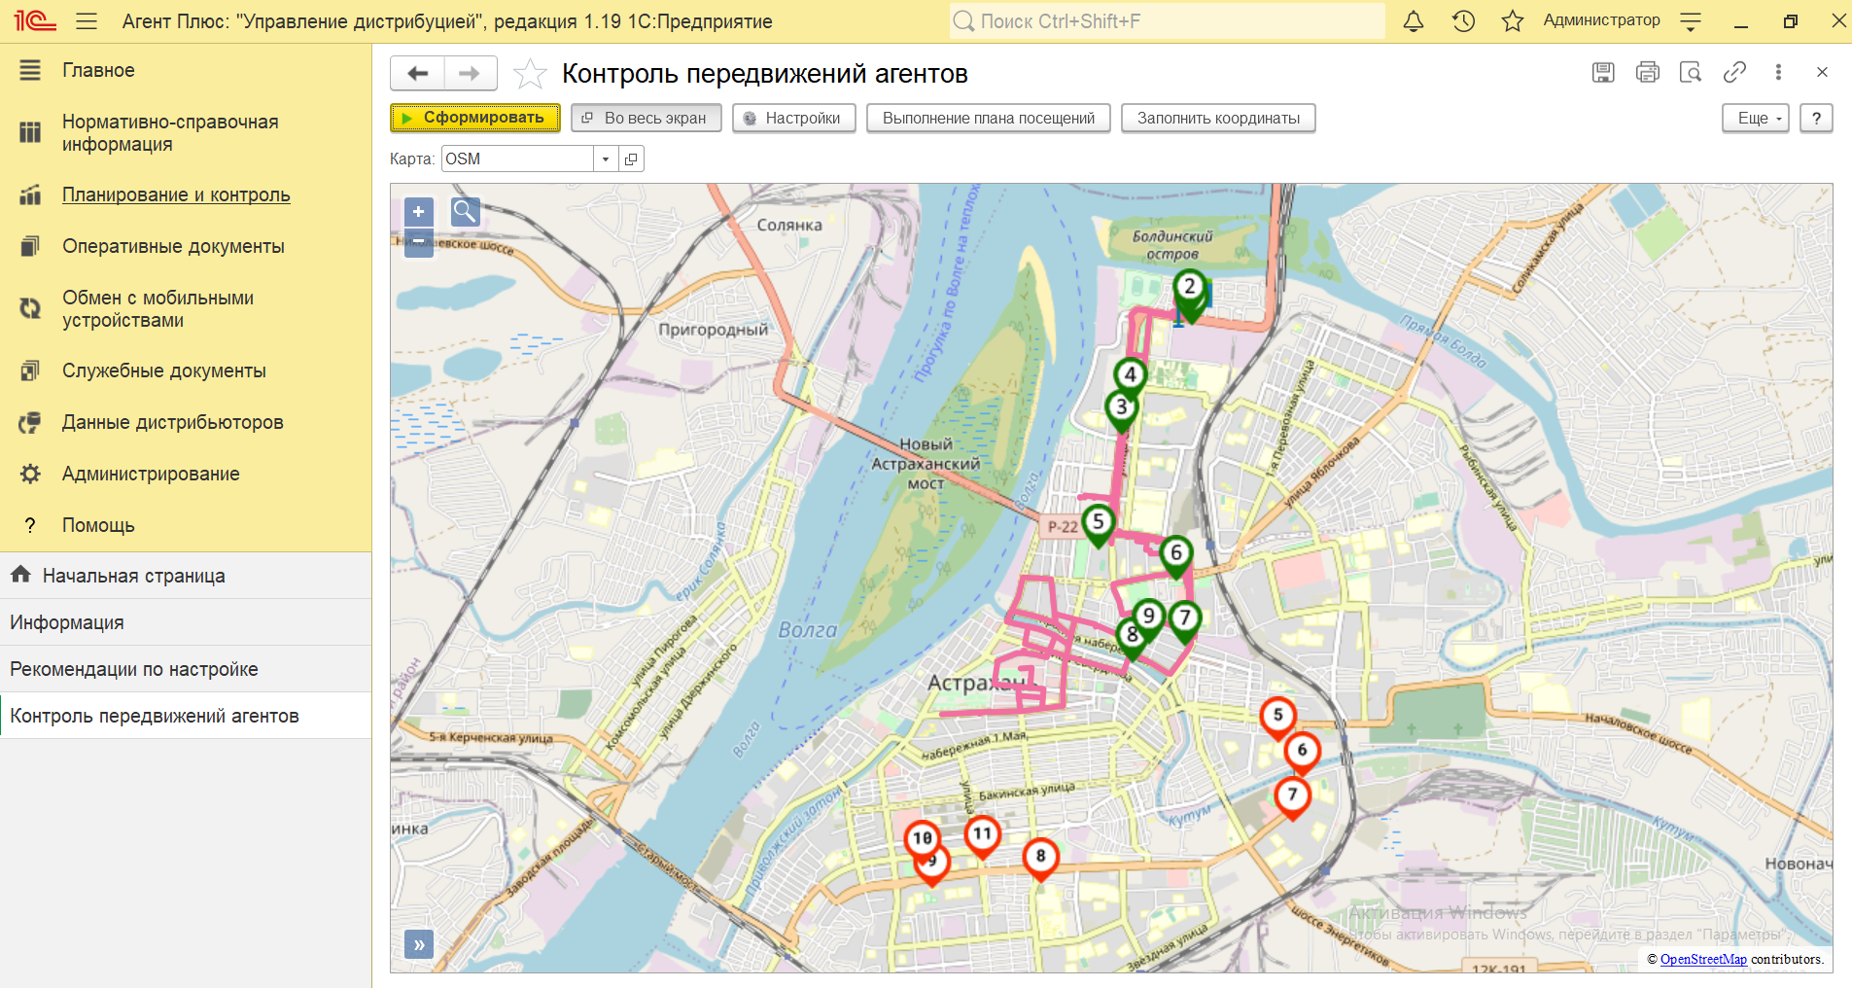The width and height of the screenshot is (1852, 988).
Task: Click the Карта OSM input field
Action: pos(517,159)
